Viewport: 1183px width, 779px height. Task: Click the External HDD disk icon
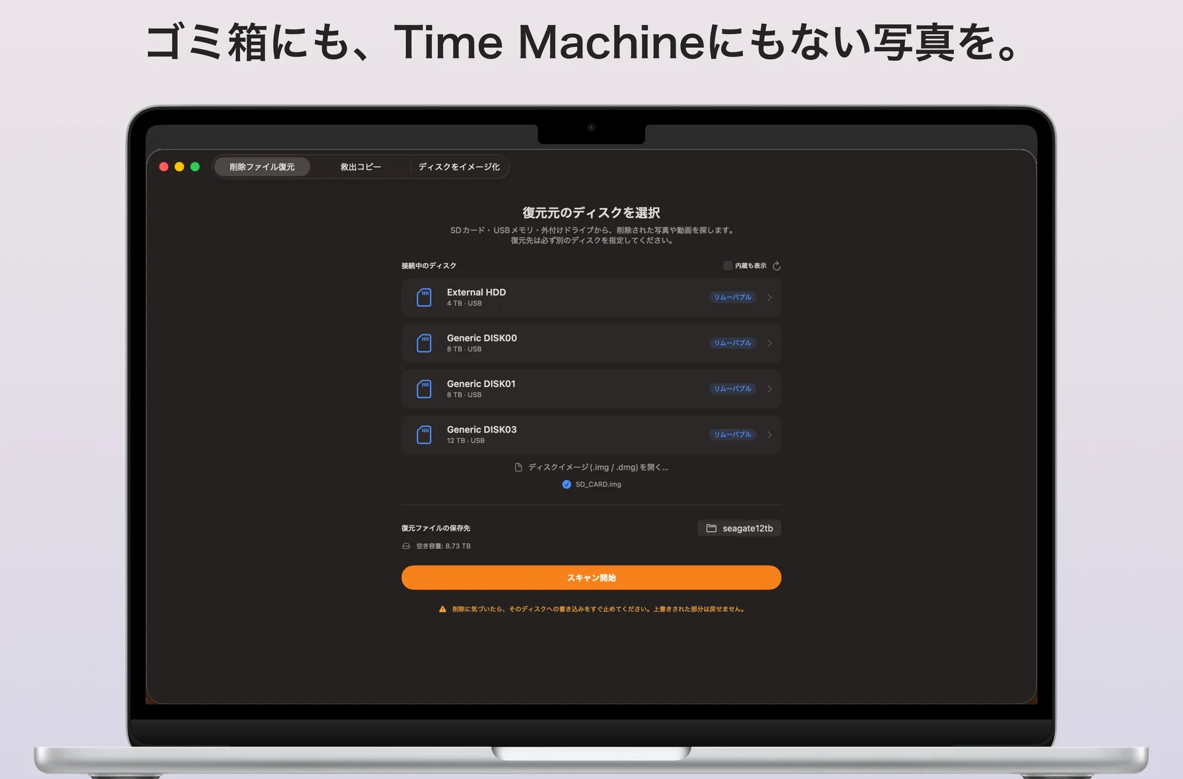click(x=424, y=297)
